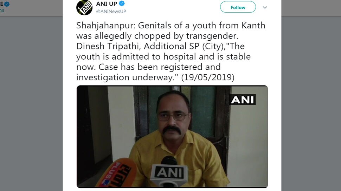Viewport: 341px width, 191px height.
Task: Follow the ANI UP account
Action: tap(238, 7)
